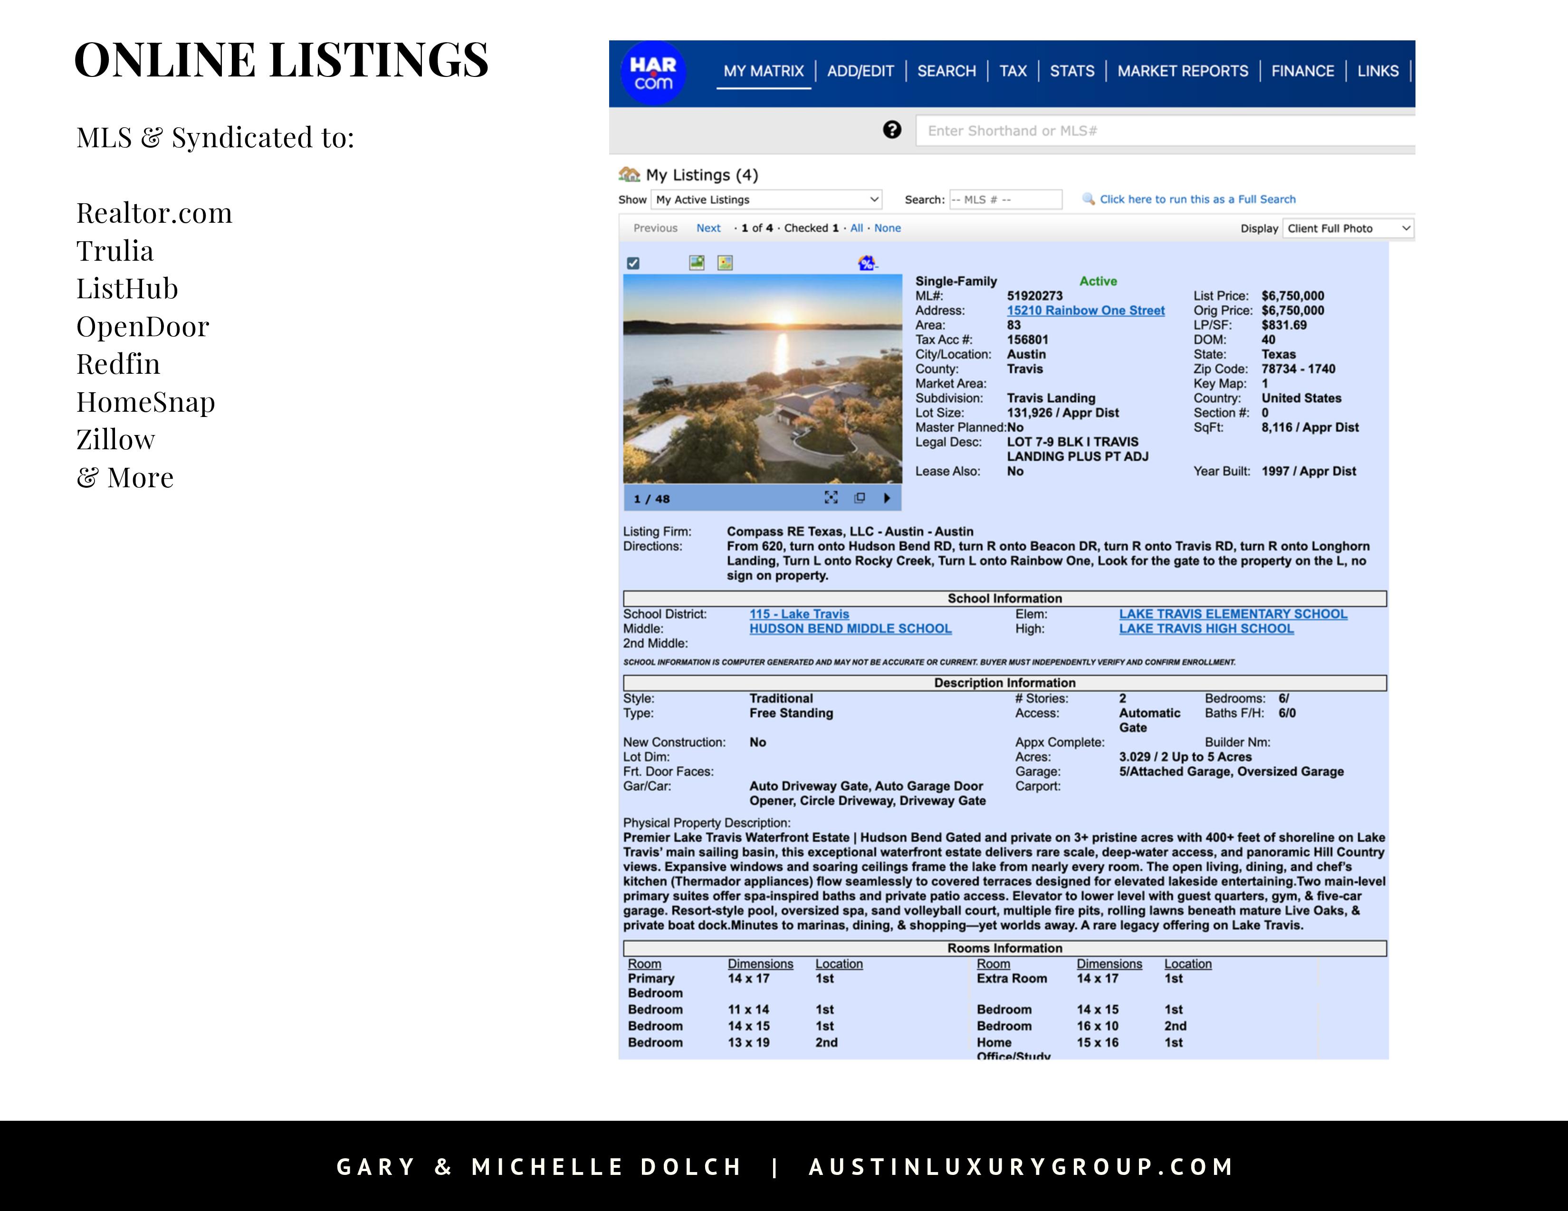Click the map view icon above the photo
The height and width of the screenshot is (1211, 1568).
(725, 263)
